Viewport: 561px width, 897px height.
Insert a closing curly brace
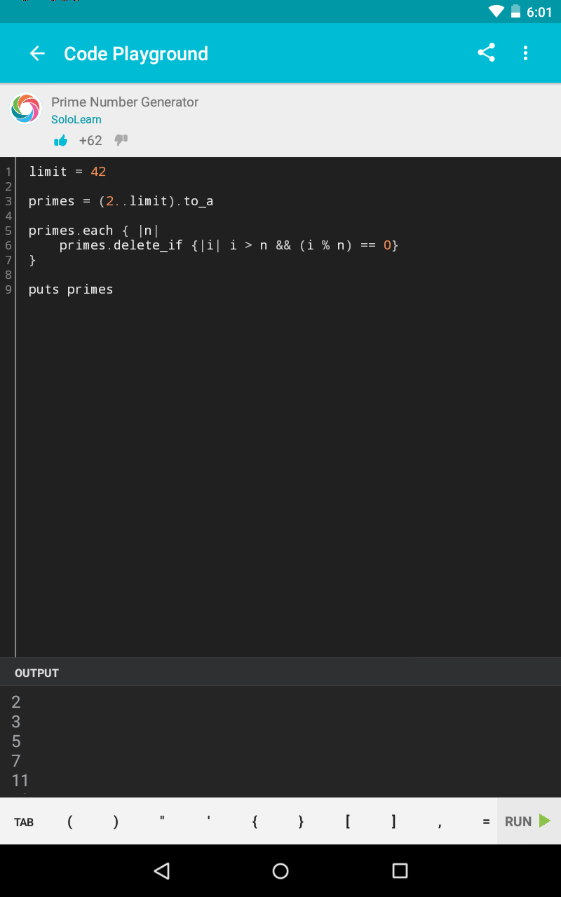301,822
